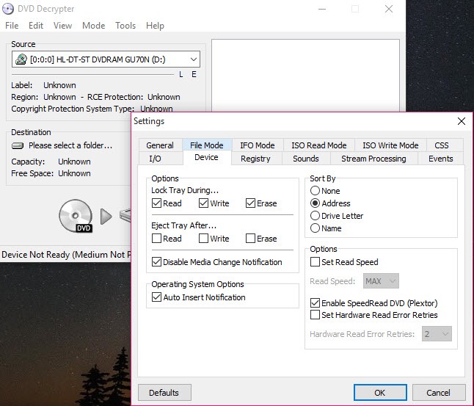Click the DVD Decrypter app icon in the title bar
474x406 pixels.
coord(8,9)
